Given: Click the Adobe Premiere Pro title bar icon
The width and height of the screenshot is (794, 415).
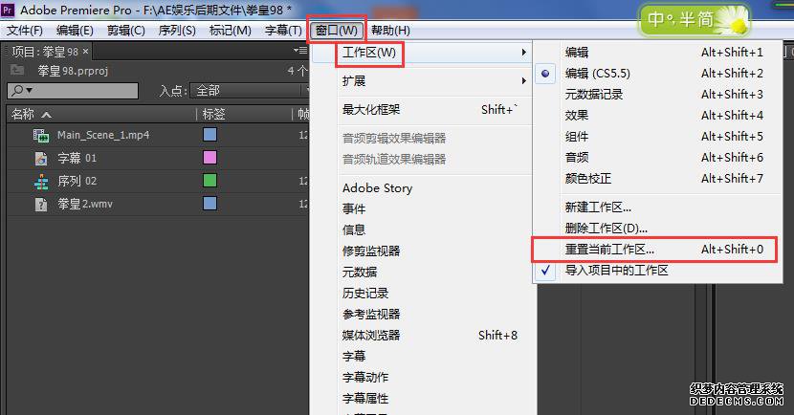Looking at the screenshot, I should click(8, 10).
